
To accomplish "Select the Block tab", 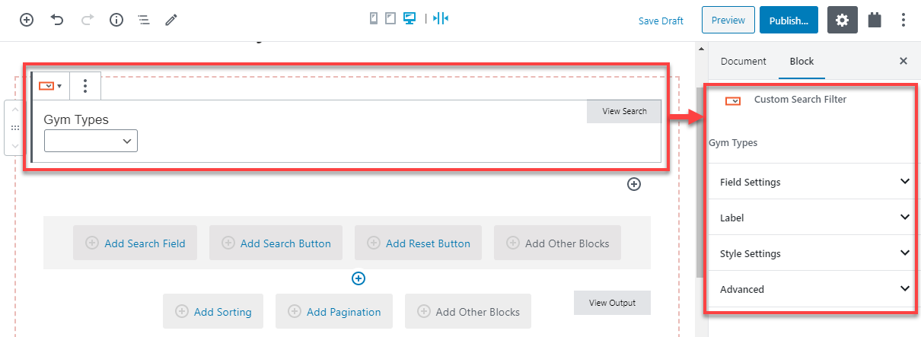I will (801, 61).
